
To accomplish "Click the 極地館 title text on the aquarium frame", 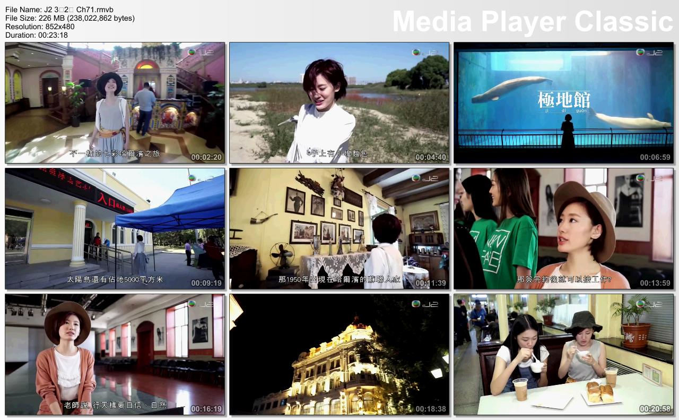I will (563, 99).
